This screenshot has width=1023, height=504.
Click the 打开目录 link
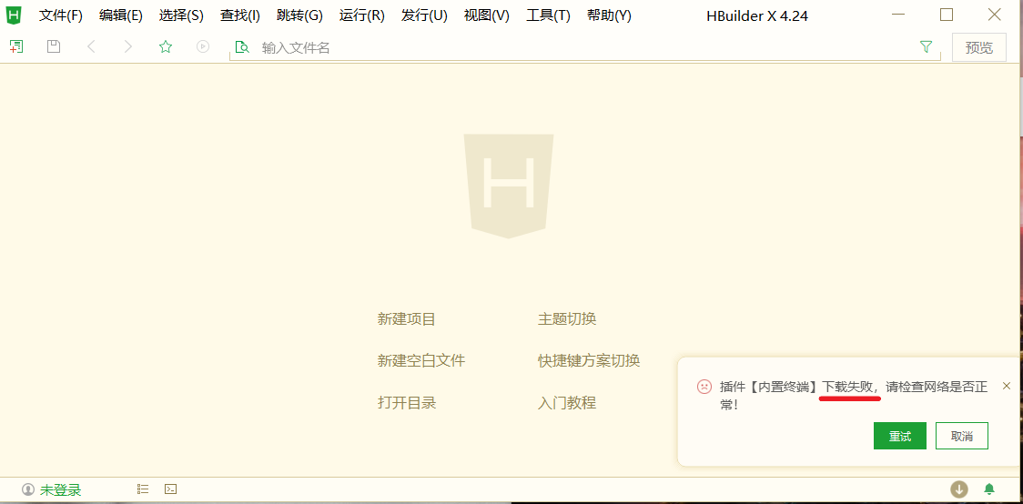pyautogui.click(x=407, y=402)
